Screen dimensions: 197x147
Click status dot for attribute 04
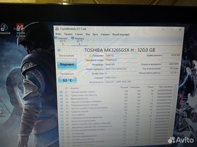click(x=62, y=102)
